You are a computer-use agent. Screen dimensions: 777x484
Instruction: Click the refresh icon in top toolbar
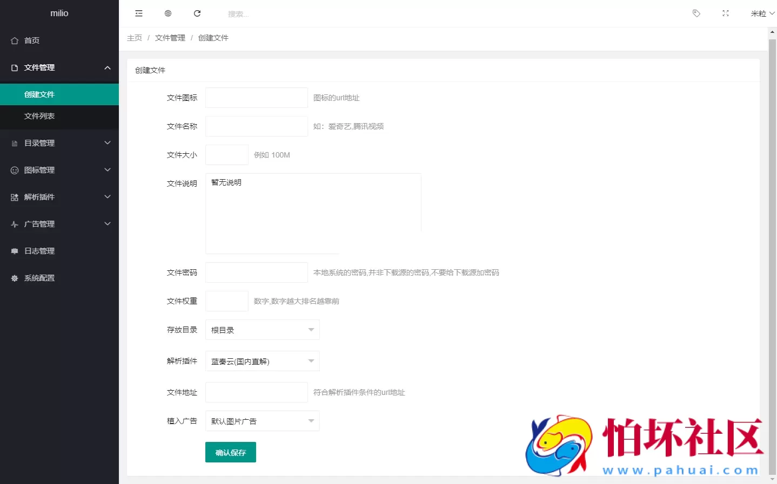[x=197, y=13]
